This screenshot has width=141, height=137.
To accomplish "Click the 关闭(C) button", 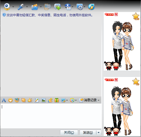I will (x=69, y=133).
